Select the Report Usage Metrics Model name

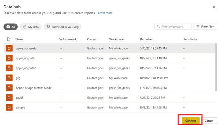(x=34, y=88)
